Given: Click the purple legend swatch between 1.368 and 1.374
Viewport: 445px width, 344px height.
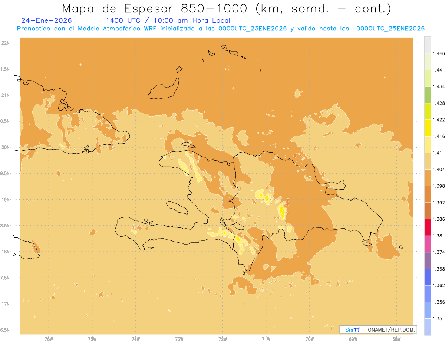Looking at the screenshot, I should pyautogui.click(x=428, y=260).
